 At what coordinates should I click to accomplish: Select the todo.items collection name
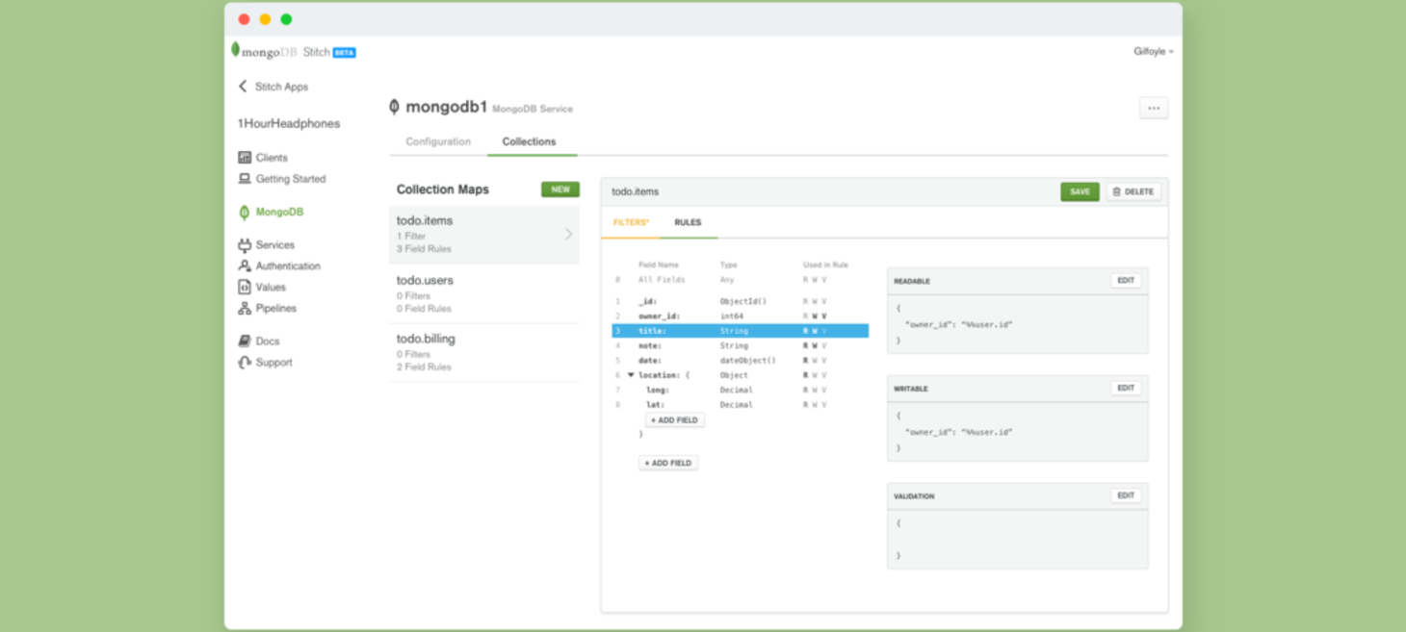(x=425, y=220)
